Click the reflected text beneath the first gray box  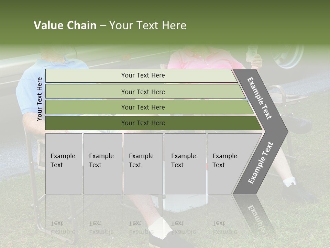coord(63,227)
